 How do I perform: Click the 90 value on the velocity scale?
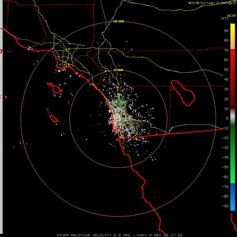(x=226, y=31)
